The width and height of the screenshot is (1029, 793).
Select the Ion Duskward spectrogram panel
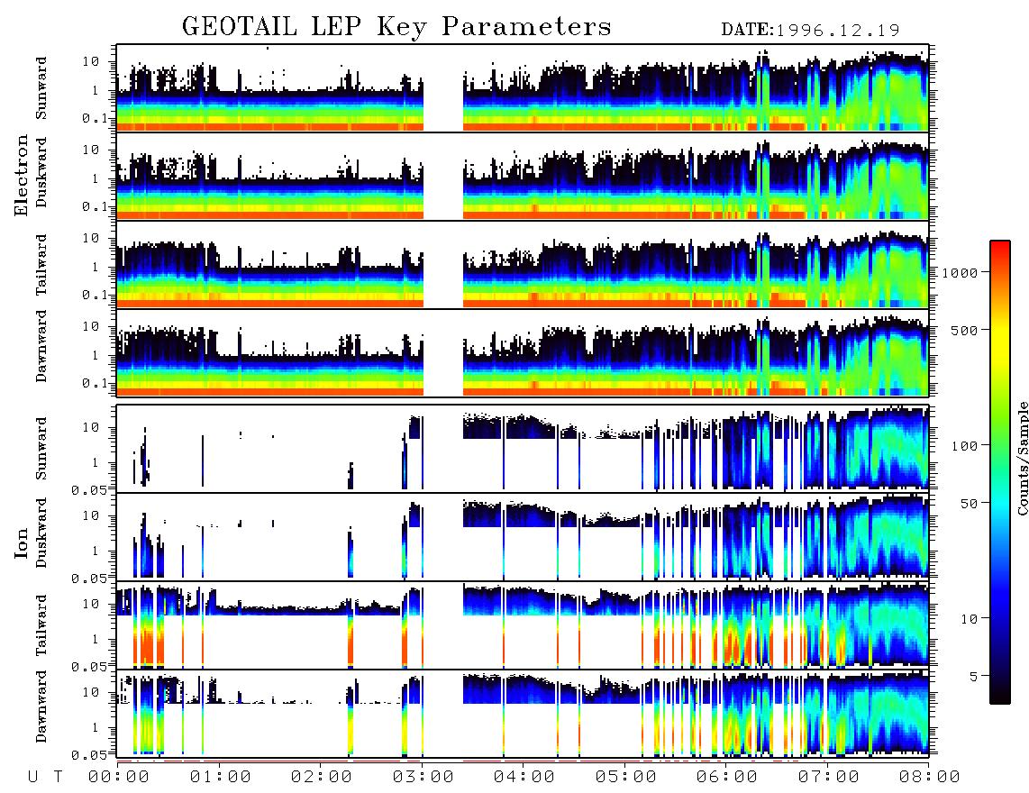tap(523, 536)
